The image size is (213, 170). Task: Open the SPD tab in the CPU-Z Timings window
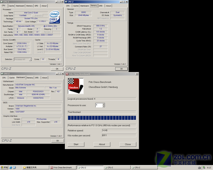(x=101, y=6)
